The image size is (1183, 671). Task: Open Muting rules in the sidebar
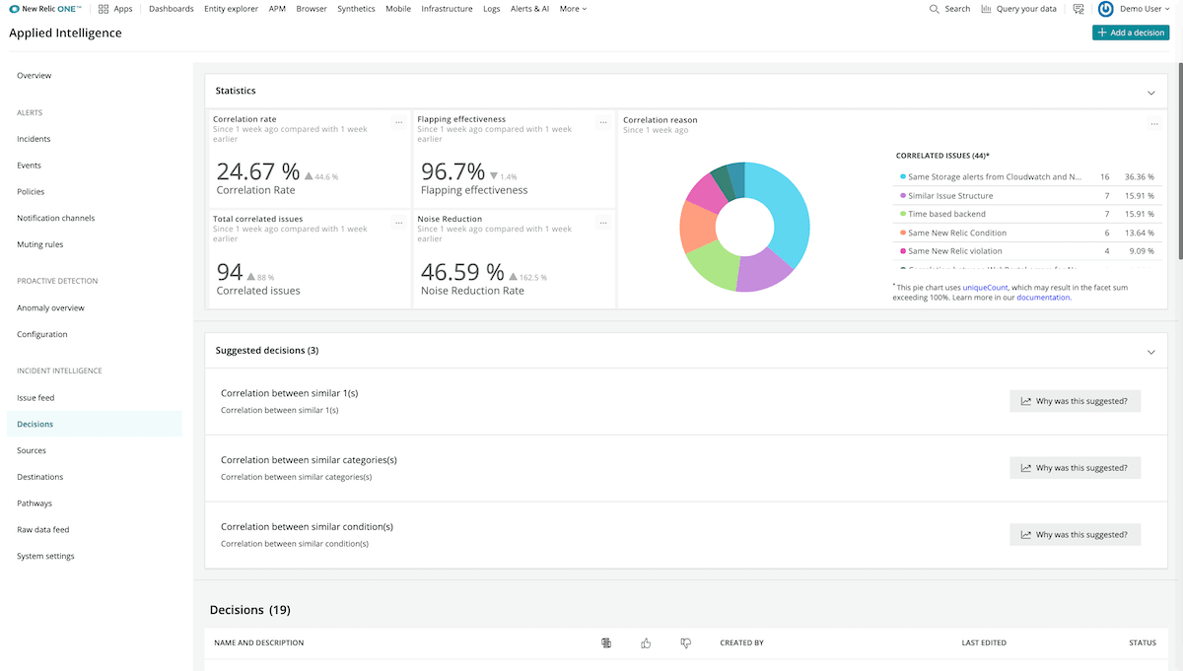pyautogui.click(x=39, y=244)
